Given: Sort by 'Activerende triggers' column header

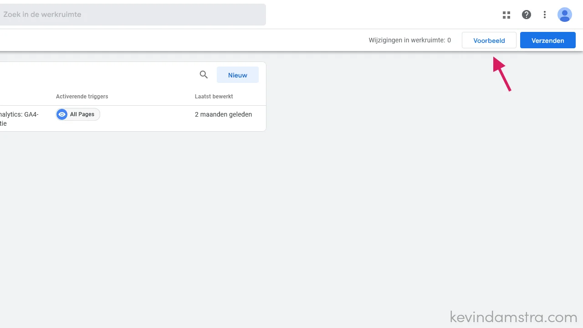Looking at the screenshot, I should (82, 97).
